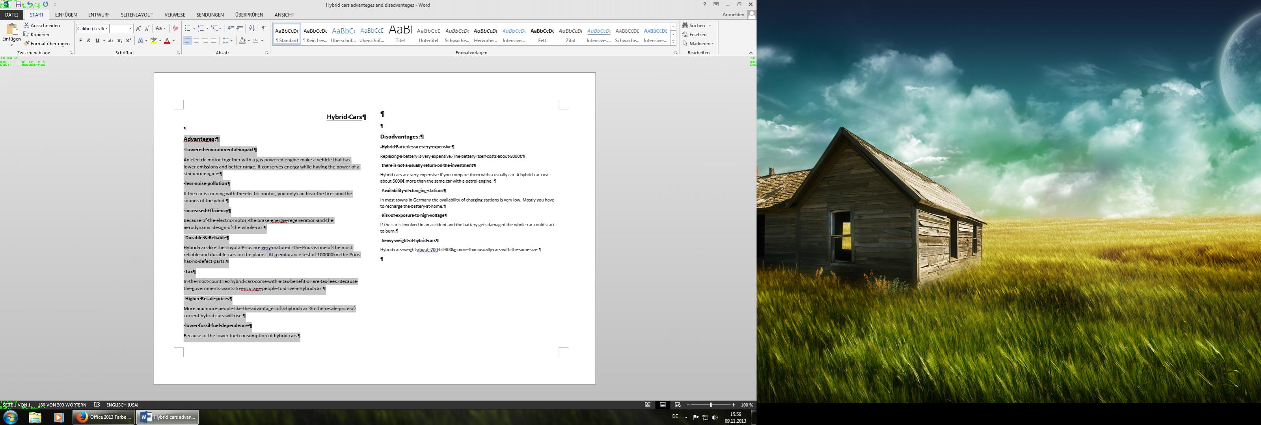Viewport: 1261px width, 425px height.
Task: Open the SEITENLAYOUT ribbon tab
Action: pos(137,15)
